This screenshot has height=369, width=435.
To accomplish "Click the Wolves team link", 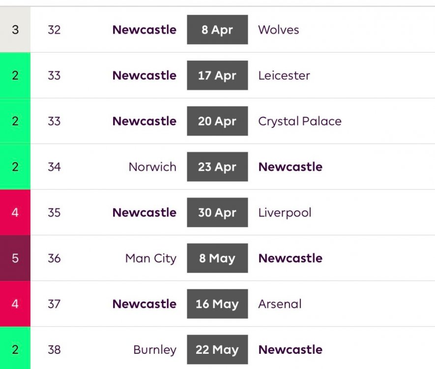I will click(x=278, y=30).
